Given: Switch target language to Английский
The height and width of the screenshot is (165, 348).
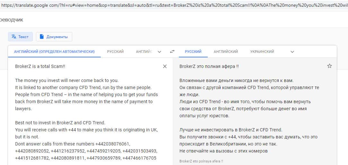Looking at the screenshot, I should tap(226, 52).
